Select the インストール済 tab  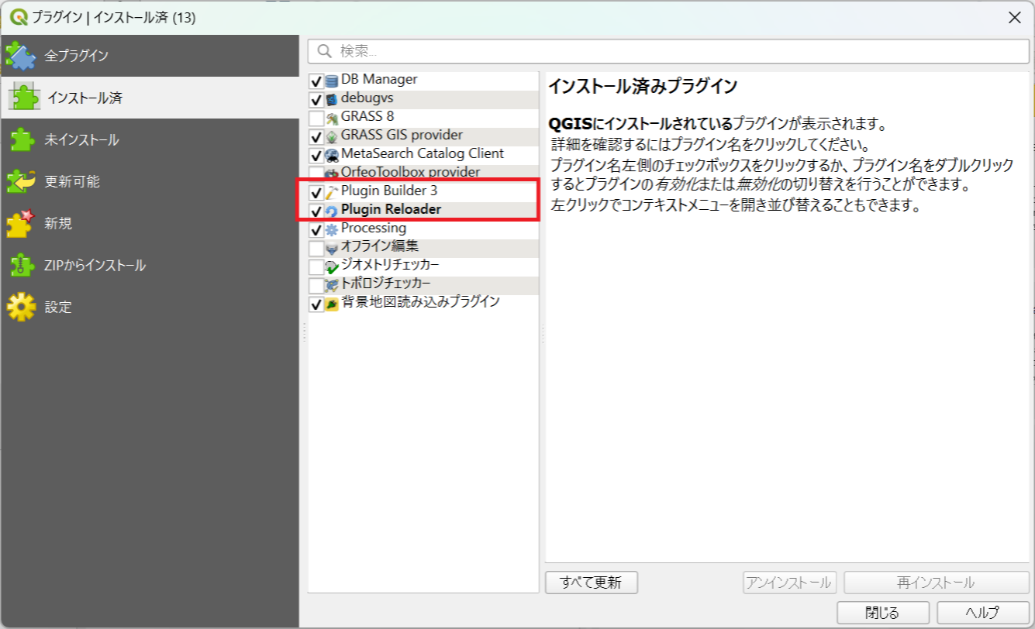point(150,98)
